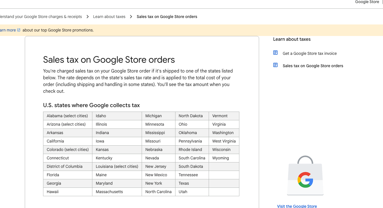The image size is (383, 208).
Task: Open Get a Google Store tax invoice article
Action: [x=309, y=53]
